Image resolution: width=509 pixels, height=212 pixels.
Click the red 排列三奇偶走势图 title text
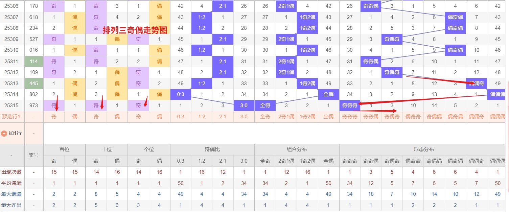[135, 30]
